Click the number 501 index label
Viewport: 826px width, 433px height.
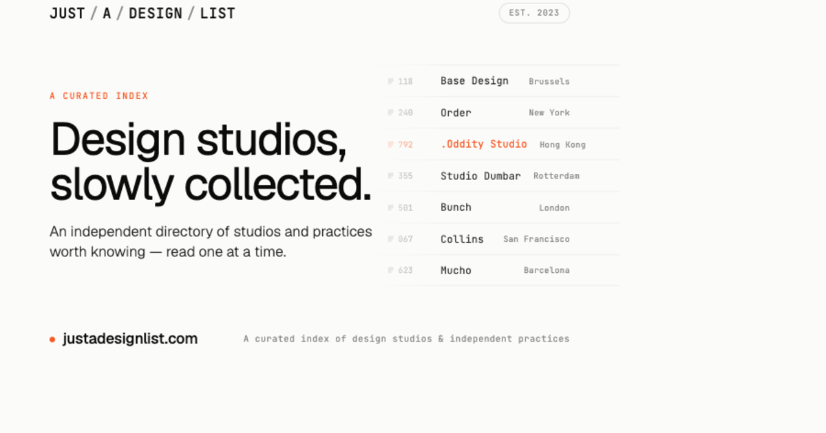tap(400, 208)
